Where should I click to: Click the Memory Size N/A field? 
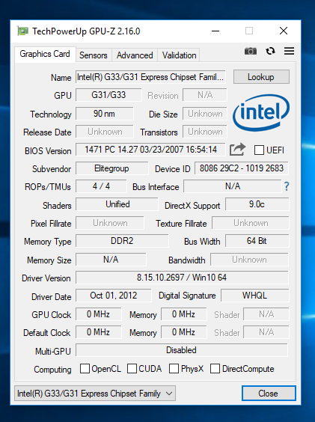[x=111, y=260]
